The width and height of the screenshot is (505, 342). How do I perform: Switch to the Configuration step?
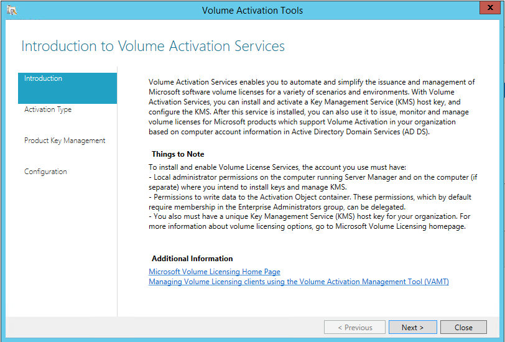[45, 172]
